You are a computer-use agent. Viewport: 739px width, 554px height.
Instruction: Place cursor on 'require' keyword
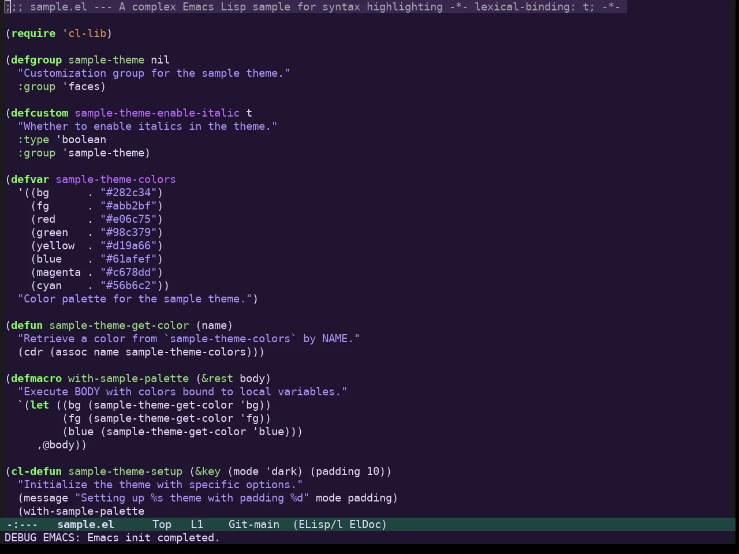click(33, 33)
